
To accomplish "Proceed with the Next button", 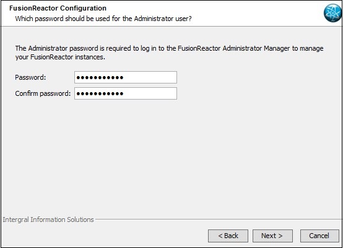I will coord(272,236).
